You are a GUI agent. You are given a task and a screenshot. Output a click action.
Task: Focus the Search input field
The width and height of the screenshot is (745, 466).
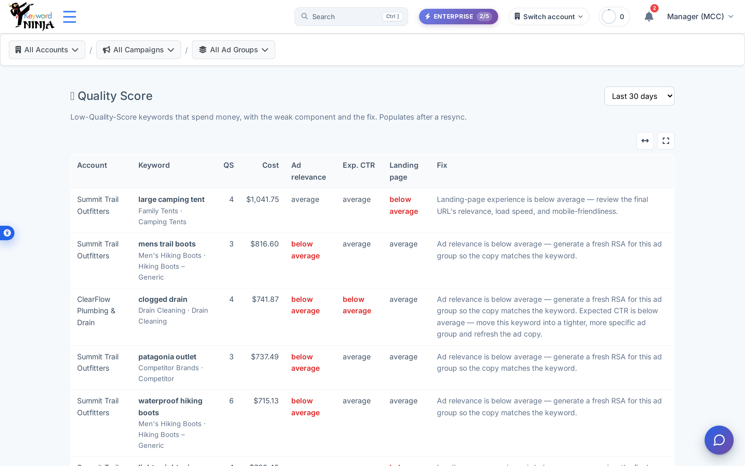click(351, 17)
